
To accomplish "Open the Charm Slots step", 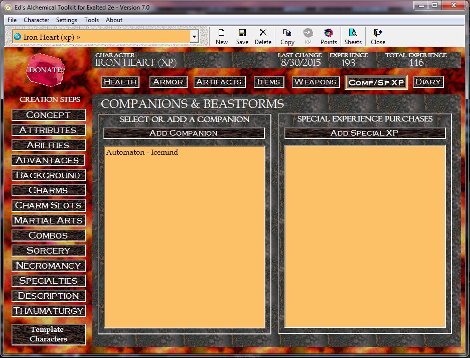I will tap(48, 205).
